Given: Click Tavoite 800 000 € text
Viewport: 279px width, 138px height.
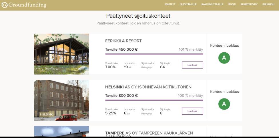Looking at the screenshot, I should (121, 96).
